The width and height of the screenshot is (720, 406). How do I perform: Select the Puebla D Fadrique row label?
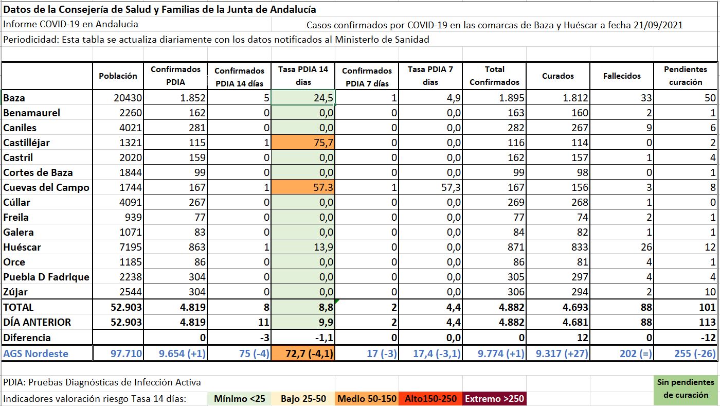(47, 277)
